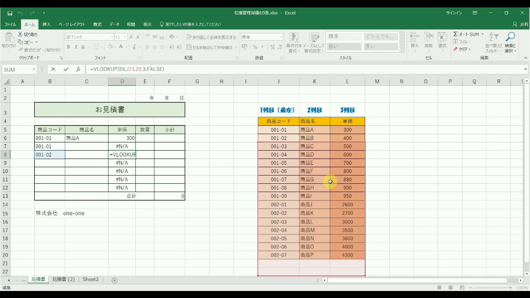
Task: Toggle Bold formatting
Action: (69, 47)
